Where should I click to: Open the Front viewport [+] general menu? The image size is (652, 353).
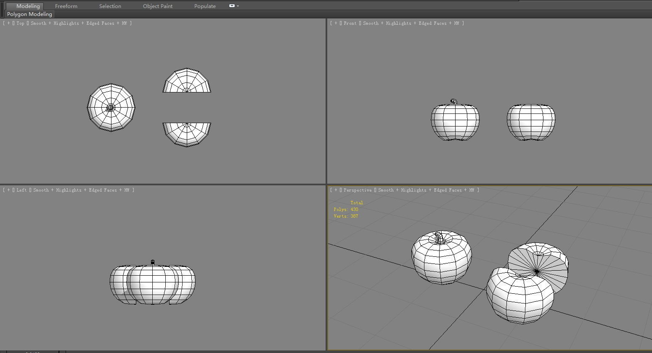point(335,23)
